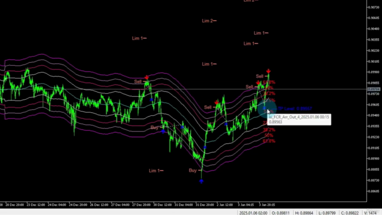The width and height of the screenshot is (382, 215).
Task: Select the lowest Buy label near the chart bottom
Action: (193, 170)
